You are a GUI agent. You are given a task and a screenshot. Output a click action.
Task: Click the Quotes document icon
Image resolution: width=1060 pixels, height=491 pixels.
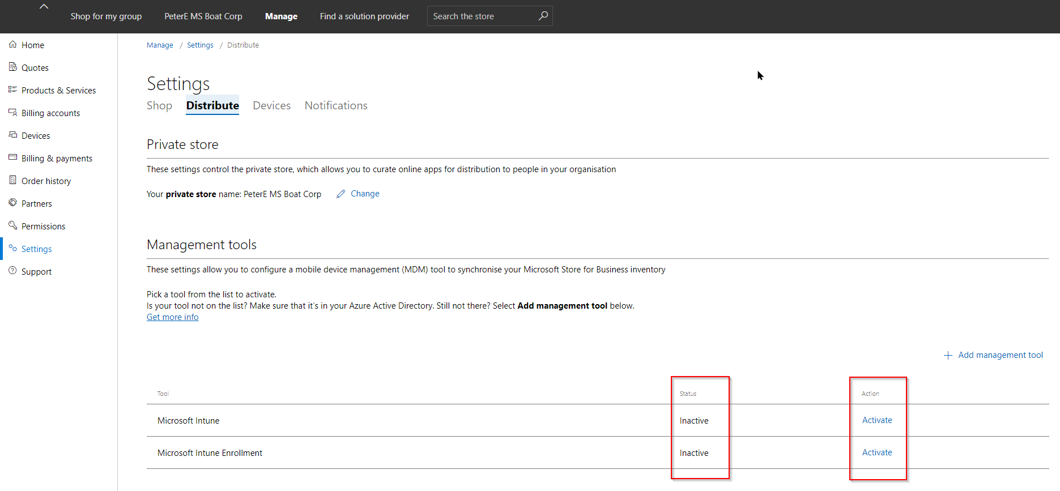click(x=12, y=67)
